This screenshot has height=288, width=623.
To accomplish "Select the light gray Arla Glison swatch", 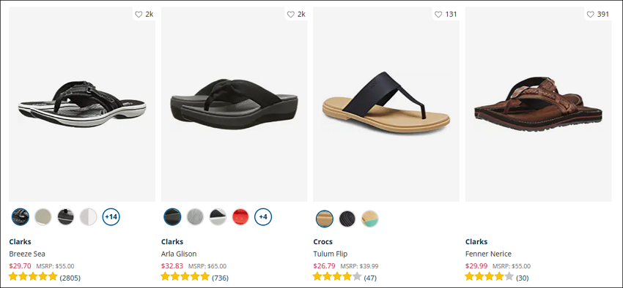I will (x=195, y=216).
